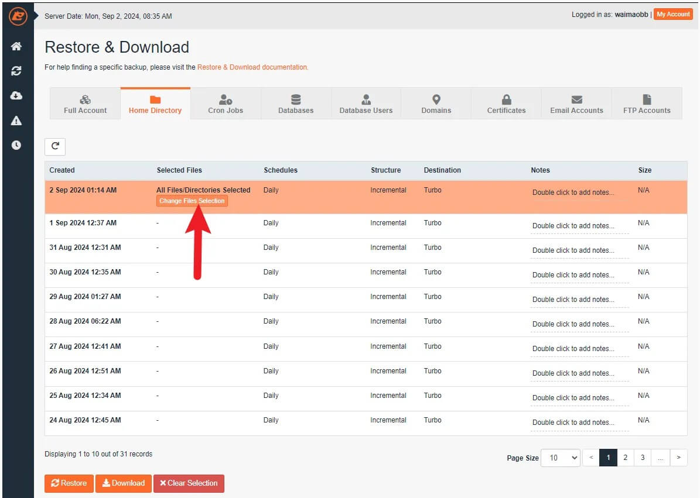Select the Email Accounts tab
This screenshot has width=700, height=498.
tap(576, 104)
